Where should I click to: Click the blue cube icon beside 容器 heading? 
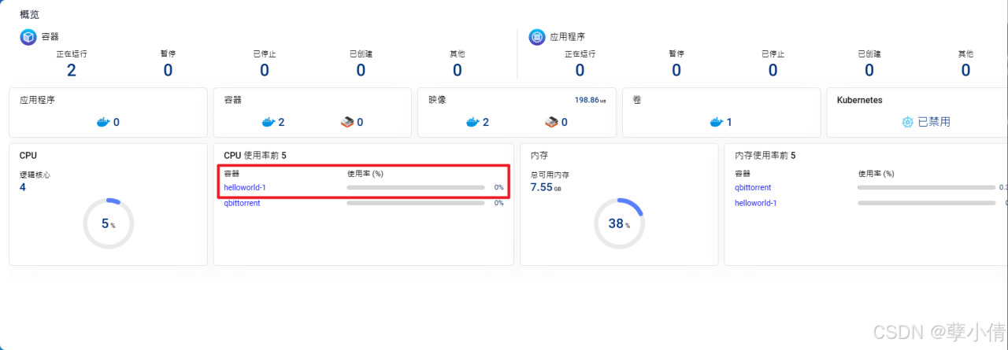click(x=28, y=36)
